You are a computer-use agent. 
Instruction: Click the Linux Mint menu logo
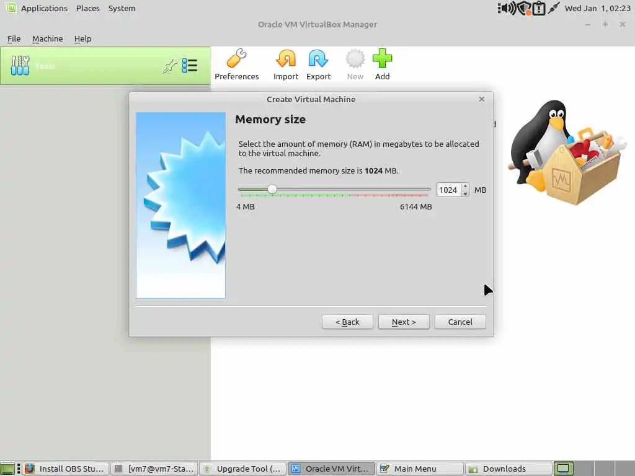[x=11, y=7]
